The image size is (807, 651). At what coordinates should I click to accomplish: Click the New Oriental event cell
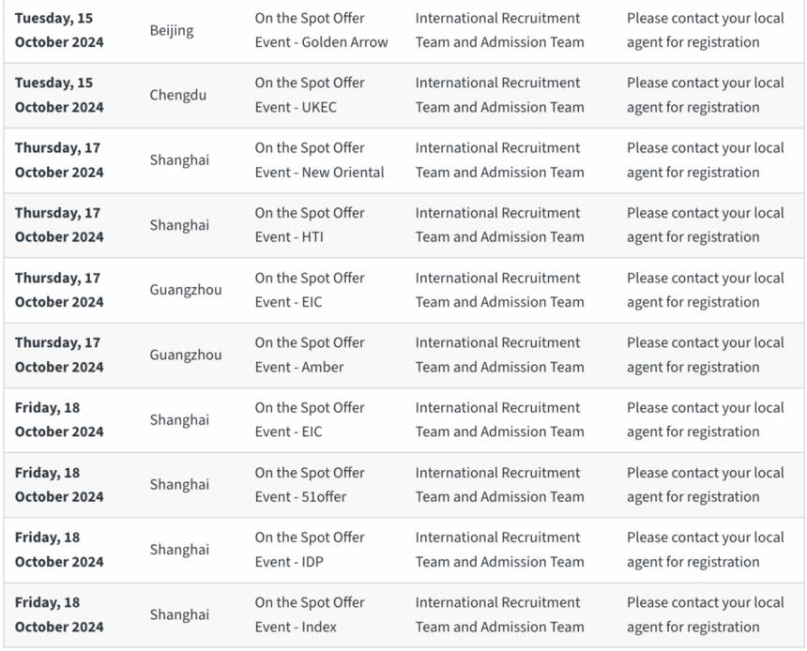click(x=319, y=160)
